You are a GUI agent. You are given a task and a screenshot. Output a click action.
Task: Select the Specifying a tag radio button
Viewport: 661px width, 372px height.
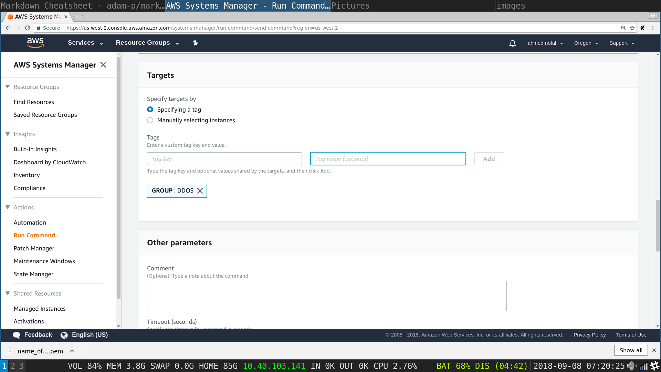[x=150, y=110]
